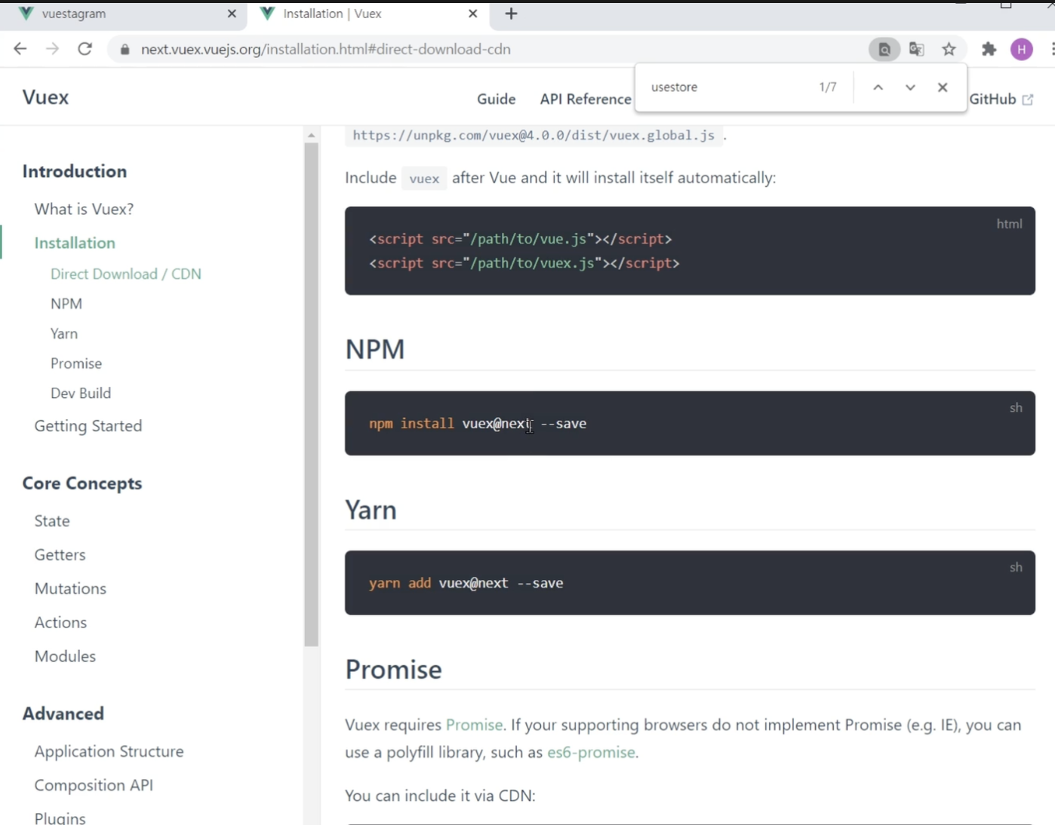Follow the es6-promise link

click(x=591, y=753)
